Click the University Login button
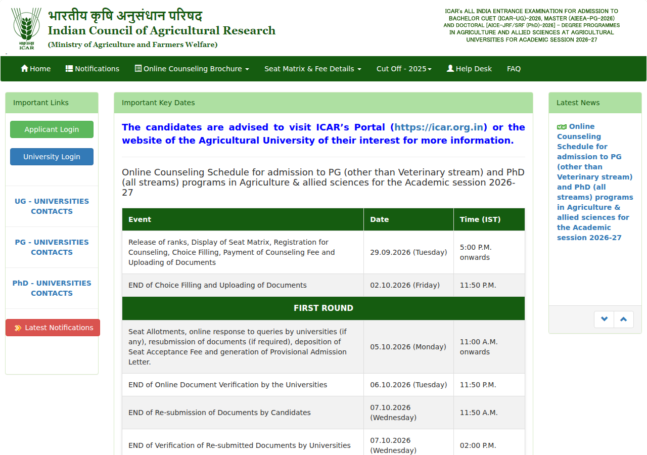 coord(52,157)
